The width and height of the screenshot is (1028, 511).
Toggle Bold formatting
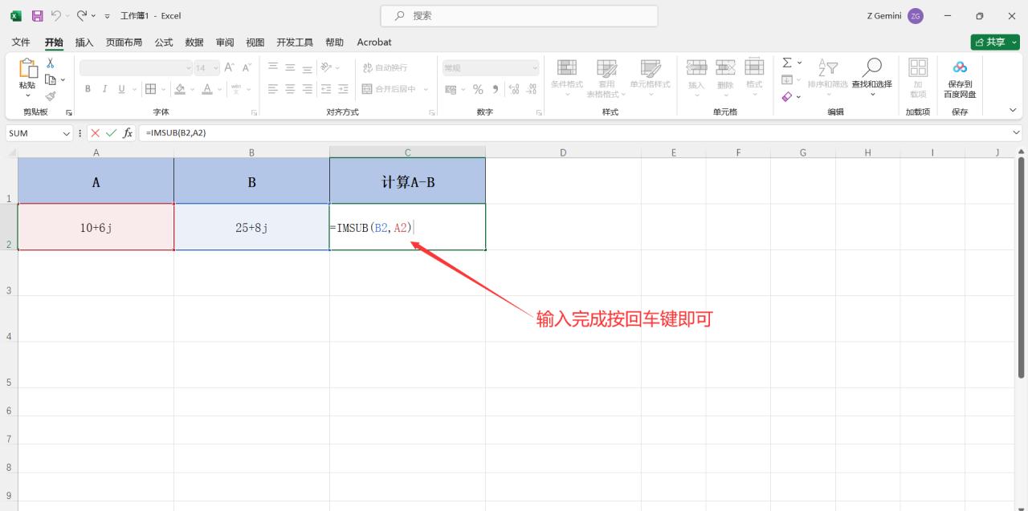pos(88,89)
